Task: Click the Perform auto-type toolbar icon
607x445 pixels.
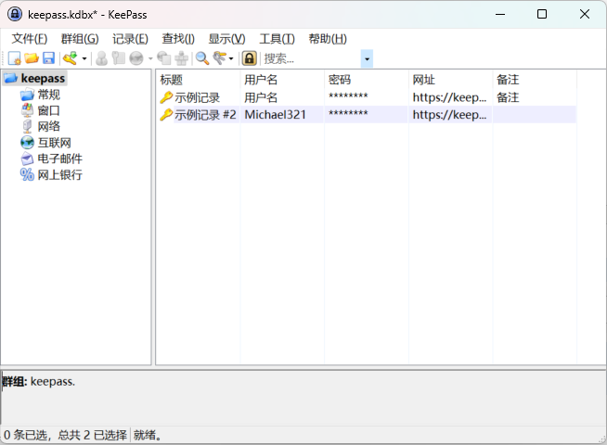Action: (x=181, y=58)
